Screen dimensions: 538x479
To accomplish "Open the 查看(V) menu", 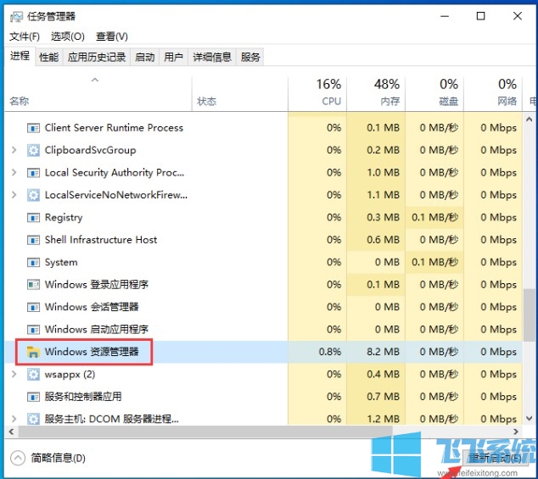I will point(111,36).
